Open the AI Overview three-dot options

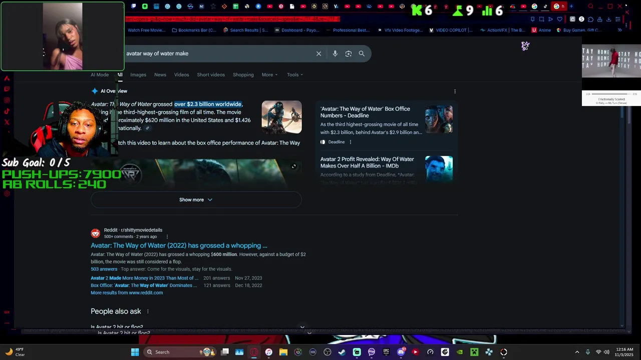(455, 91)
